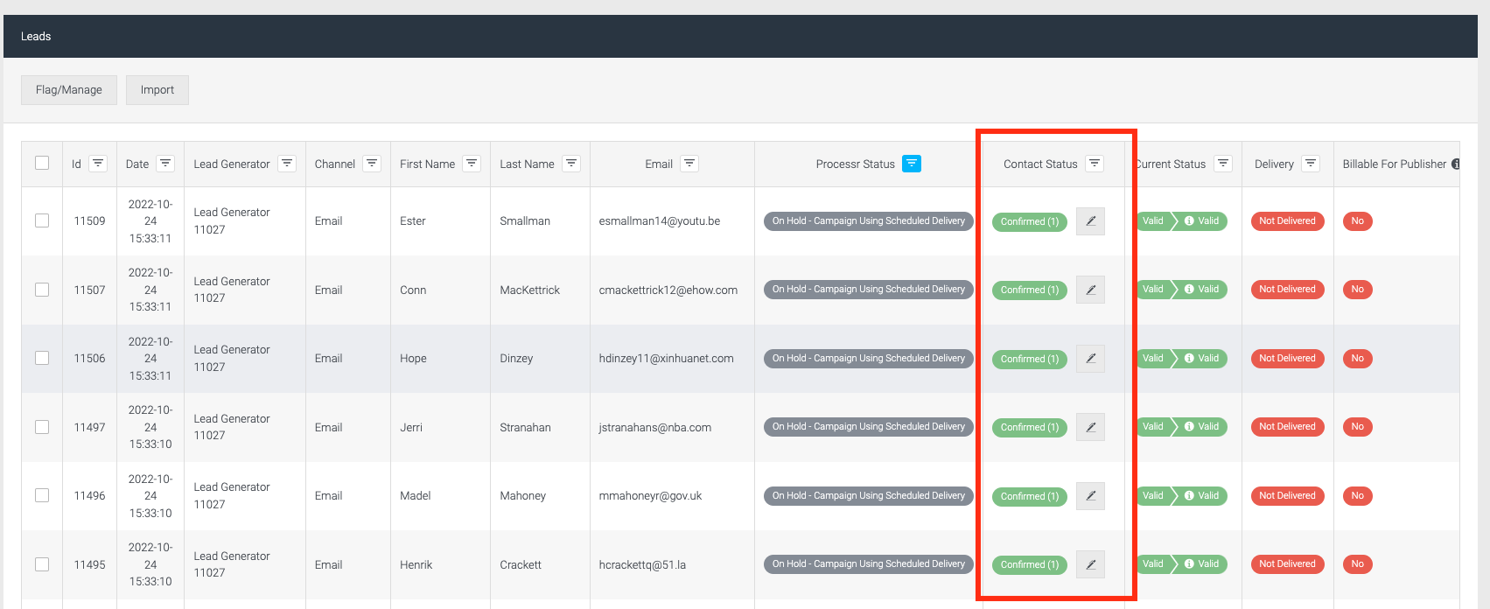
Task: Expand the Current Status filter dropdown
Action: pos(1223,164)
